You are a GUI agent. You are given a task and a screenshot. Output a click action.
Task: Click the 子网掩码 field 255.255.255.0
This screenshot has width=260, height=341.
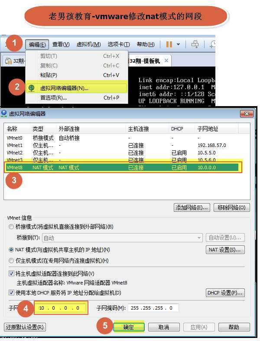[153, 308]
